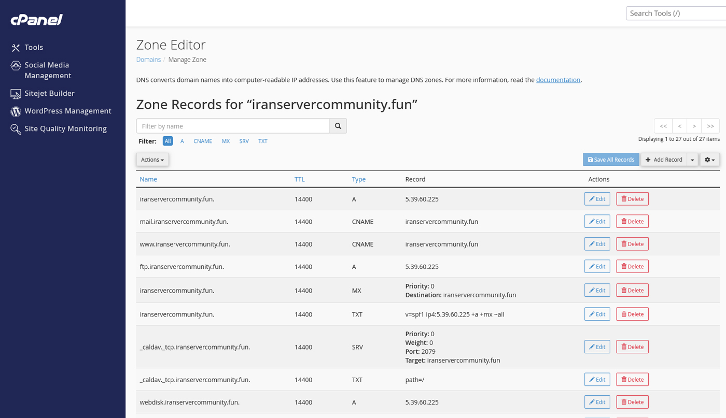Delete the ftp.iranservercommunity.fun A record
Viewport: 726px width, 418px height.
tap(632, 266)
